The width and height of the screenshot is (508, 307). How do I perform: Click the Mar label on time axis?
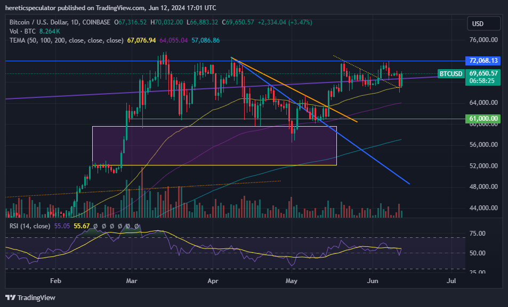point(132,281)
